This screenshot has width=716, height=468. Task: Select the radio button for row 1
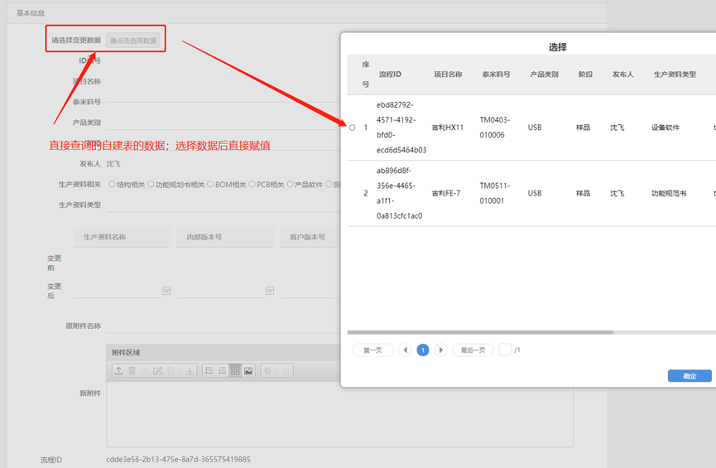click(352, 128)
